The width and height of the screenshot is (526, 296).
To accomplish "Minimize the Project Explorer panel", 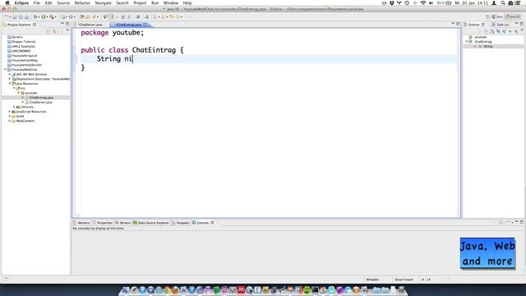I will 62,24.
